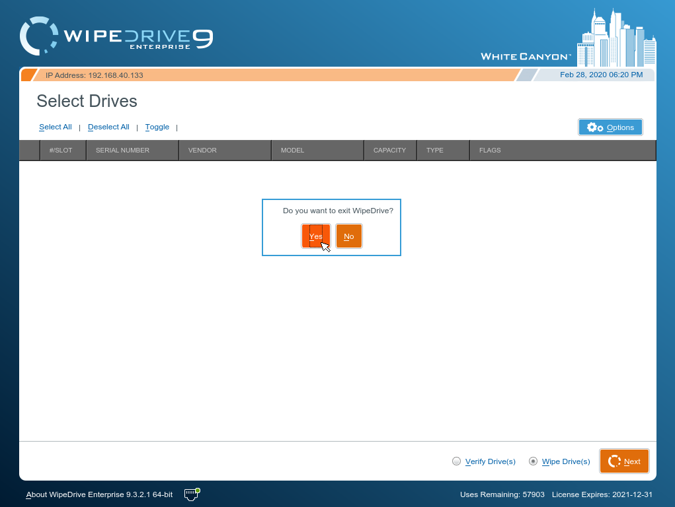Sort by Serial Number column header

tap(122, 150)
